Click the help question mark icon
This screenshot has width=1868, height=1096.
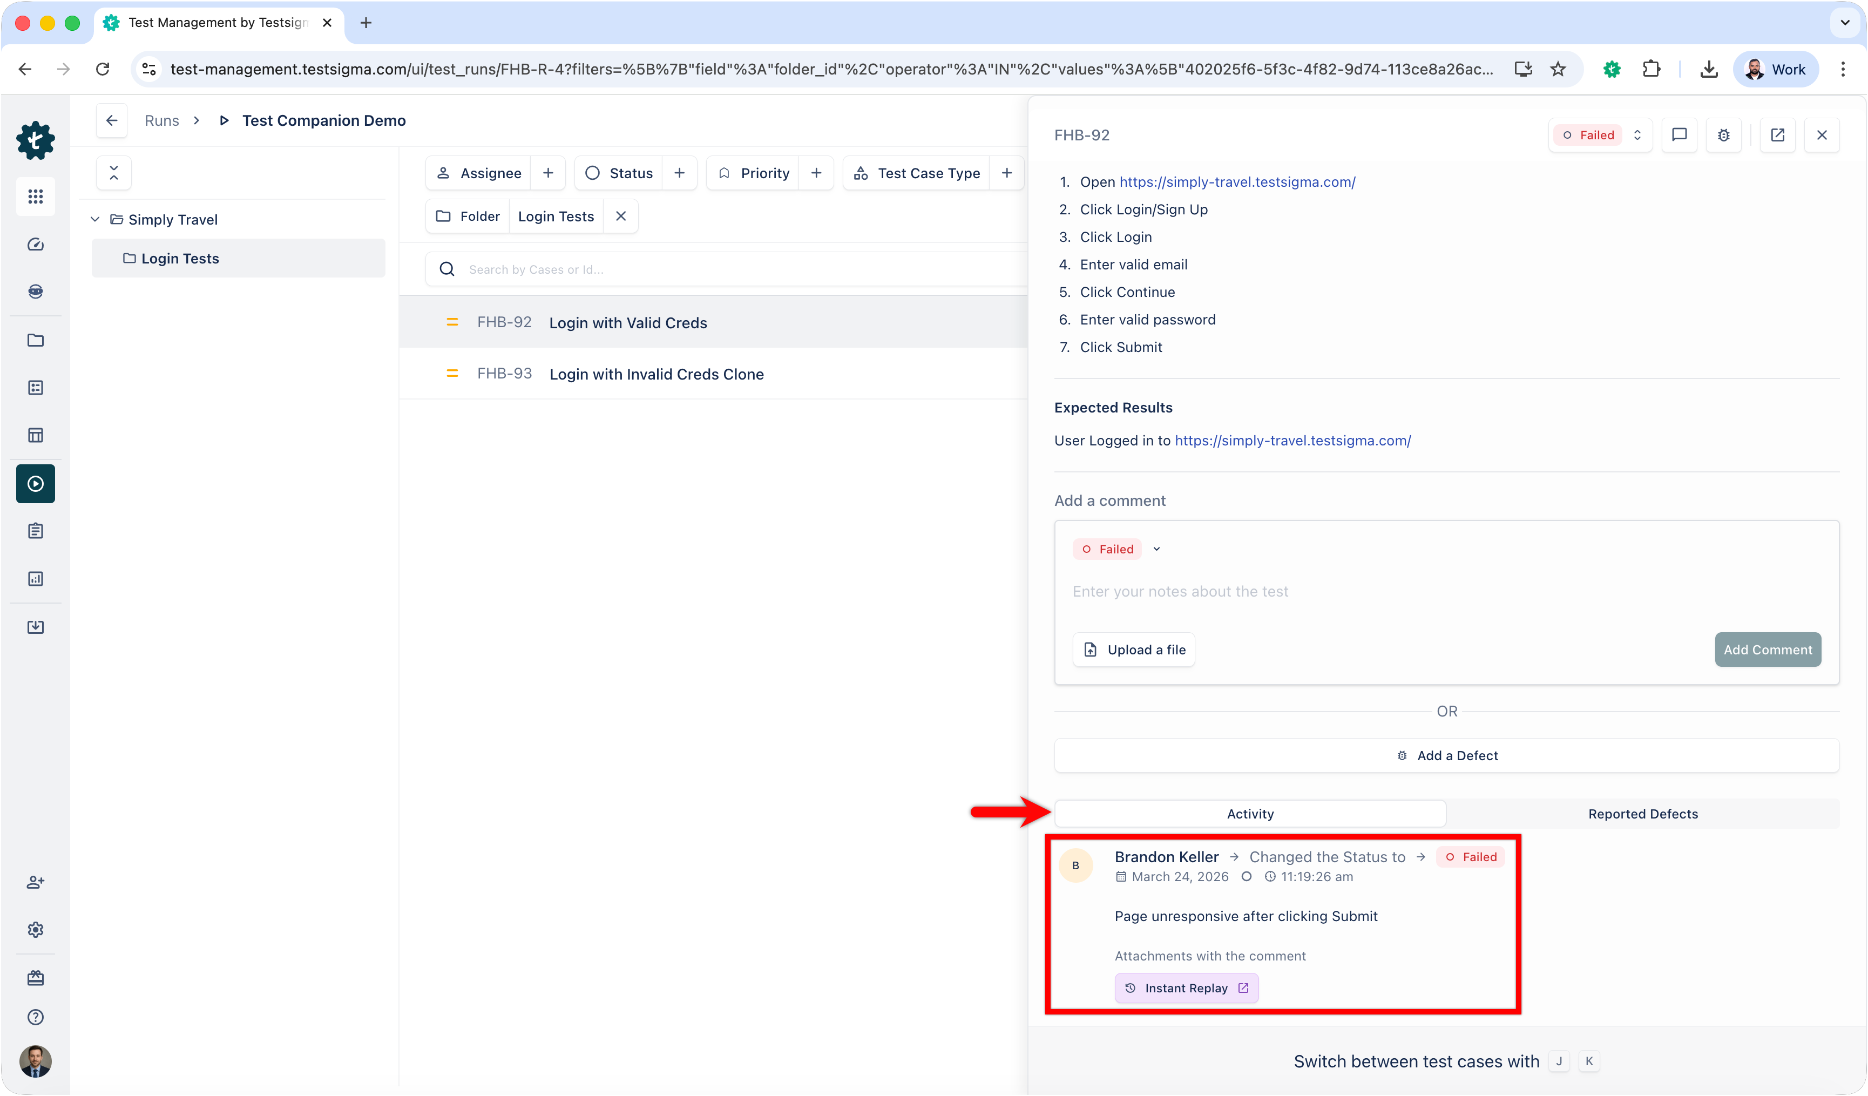pos(36,1017)
